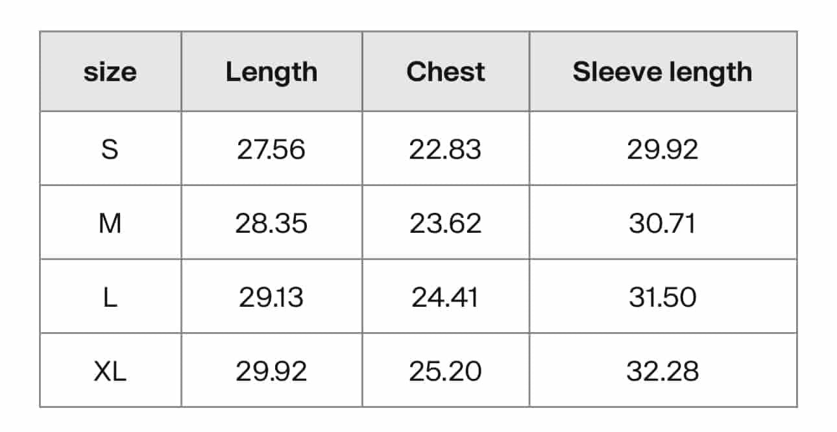Click the "Chest" column header

point(446,72)
